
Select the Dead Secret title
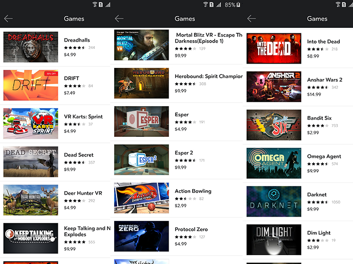pyautogui.click(x=79, y=155)
